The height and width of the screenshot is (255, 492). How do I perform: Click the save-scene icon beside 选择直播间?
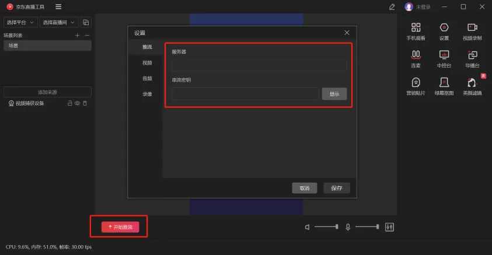(86, 22)
